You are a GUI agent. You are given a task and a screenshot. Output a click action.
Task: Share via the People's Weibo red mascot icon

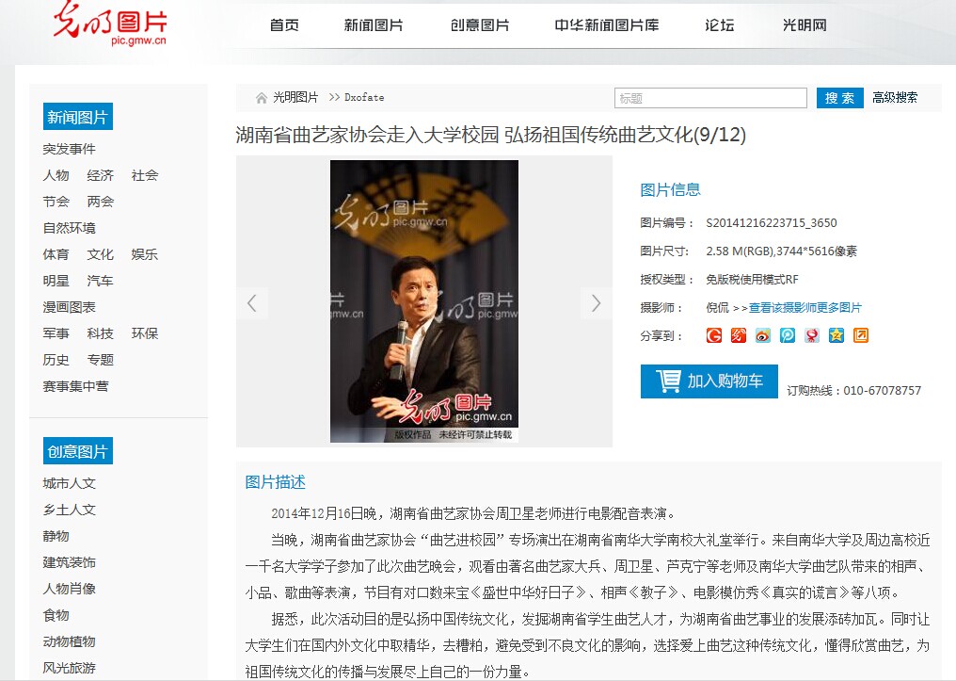coord(811,335)
